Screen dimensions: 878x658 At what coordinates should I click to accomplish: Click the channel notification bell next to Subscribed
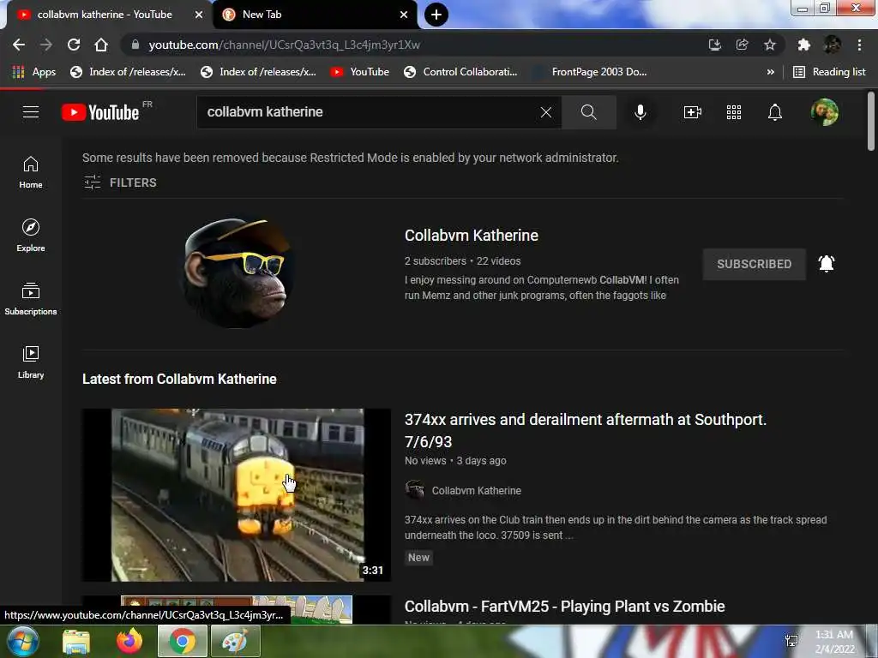(827, 264)
